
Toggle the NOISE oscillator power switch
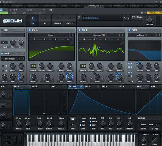click(2, 53)
